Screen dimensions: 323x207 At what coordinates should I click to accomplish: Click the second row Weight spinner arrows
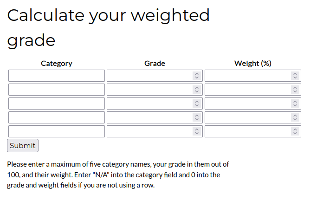point(295,90)
